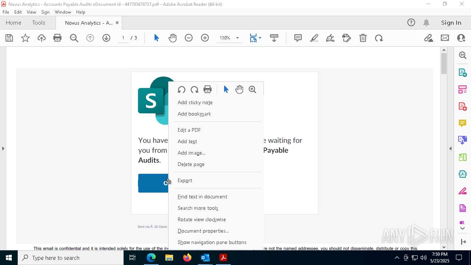This screenshot has height=265, width=471.
Task: Print the file from the main toolbar
Action: (57, 38)
